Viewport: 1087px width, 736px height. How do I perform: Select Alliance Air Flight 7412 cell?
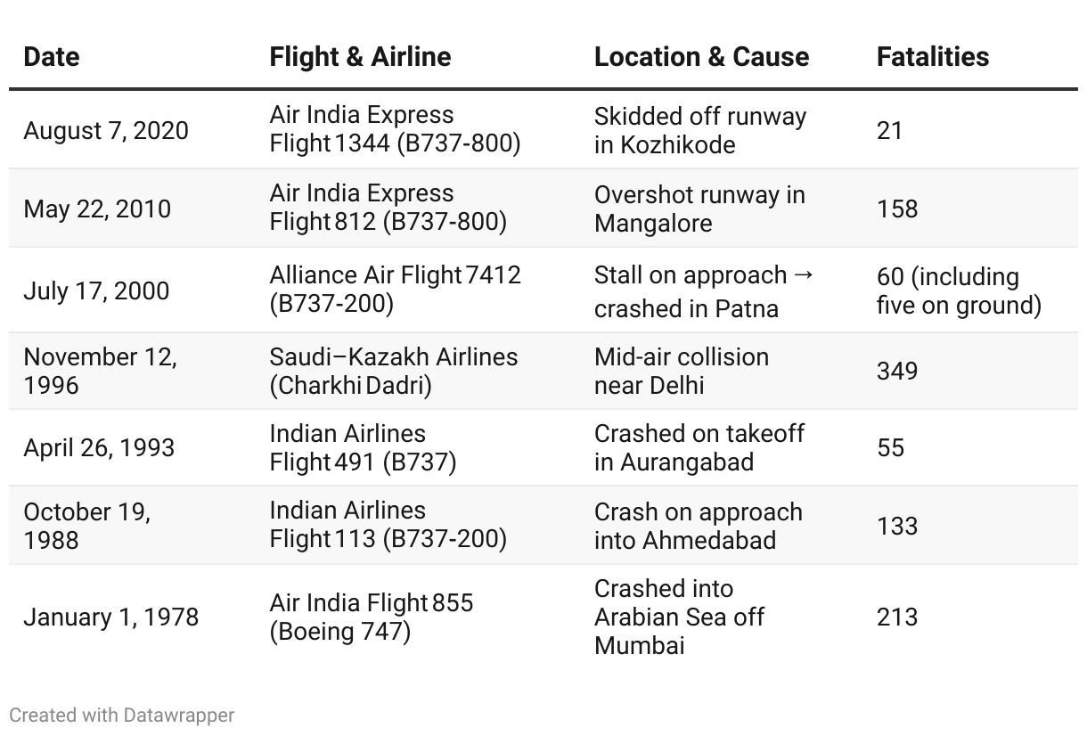click(x=395, y=289)
